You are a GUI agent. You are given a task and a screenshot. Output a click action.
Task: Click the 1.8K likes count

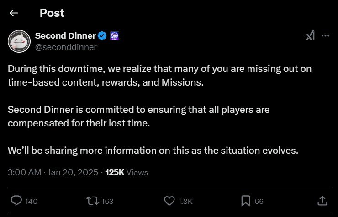click(x=185, y=202)
